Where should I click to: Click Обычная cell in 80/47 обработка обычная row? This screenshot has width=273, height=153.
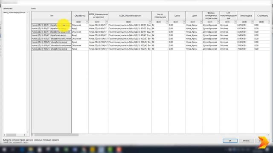pyautogui.click(x=80, y=32)
